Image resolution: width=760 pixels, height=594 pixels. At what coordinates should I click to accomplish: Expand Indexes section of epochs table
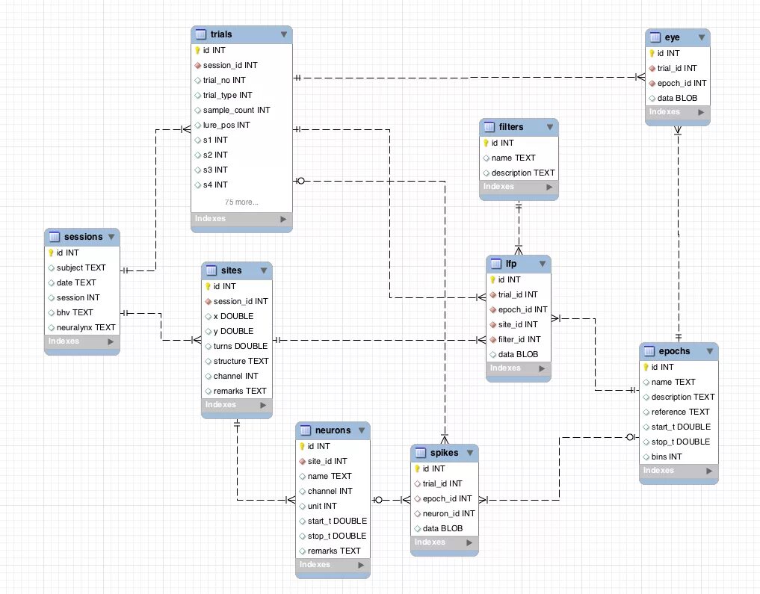pyautogui.click(x=709, y=471)
